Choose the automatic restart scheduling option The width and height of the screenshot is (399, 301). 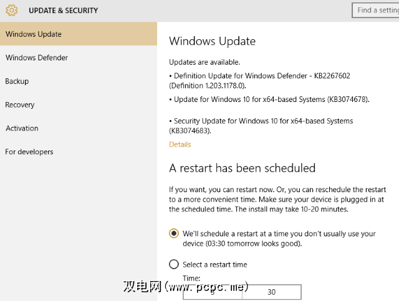tap(174, 234)
